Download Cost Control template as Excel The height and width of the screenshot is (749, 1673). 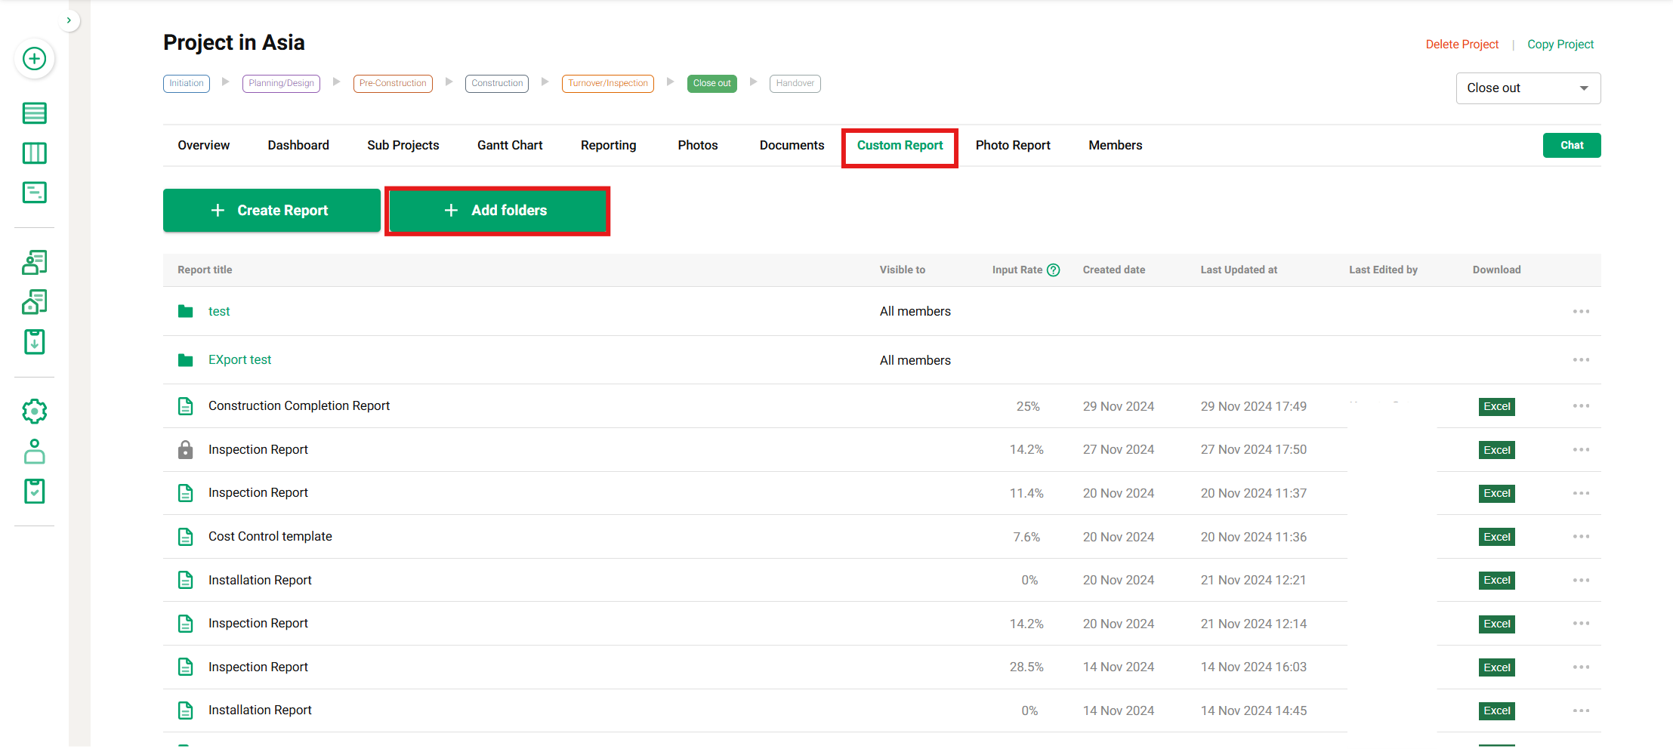tap(1496, 536)
